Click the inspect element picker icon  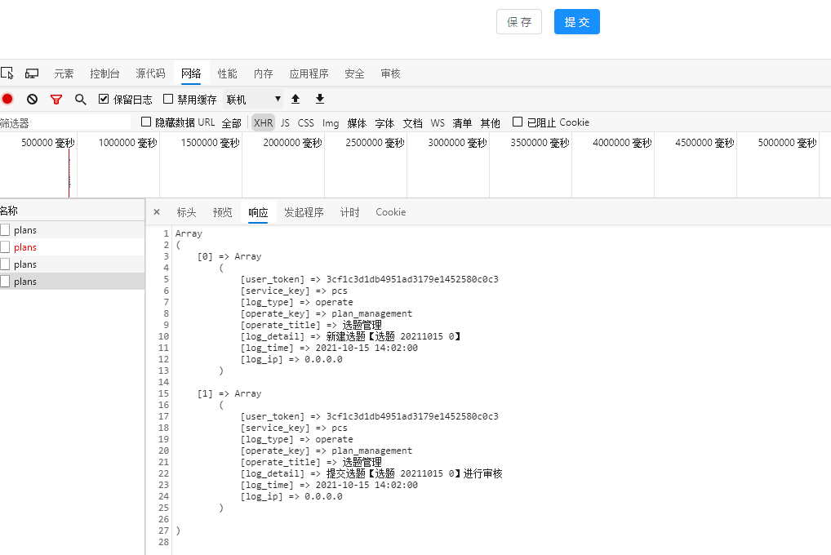(x=7, y=73)
